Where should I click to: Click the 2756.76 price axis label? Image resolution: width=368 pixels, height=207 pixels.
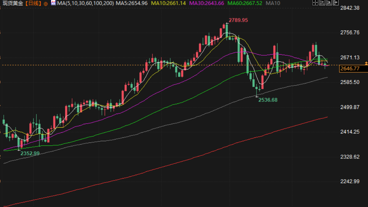tap(350, 33)
